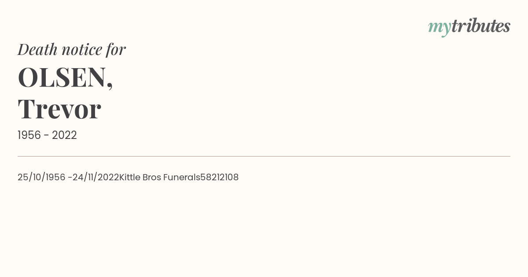The height and width of the screenshot is (277, 528).
Task: Click the word "tributes" in the logo
Action: point(480,26)
